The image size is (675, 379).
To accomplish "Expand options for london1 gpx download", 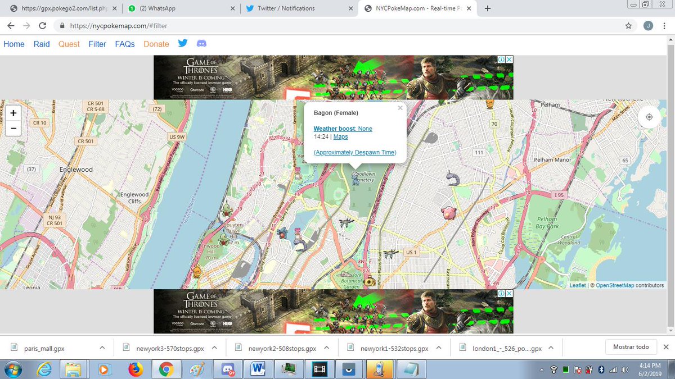I will coord(552,348).
